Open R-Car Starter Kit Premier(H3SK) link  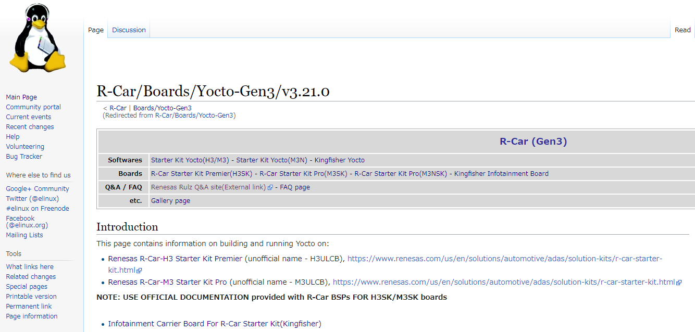coord(202,174)
